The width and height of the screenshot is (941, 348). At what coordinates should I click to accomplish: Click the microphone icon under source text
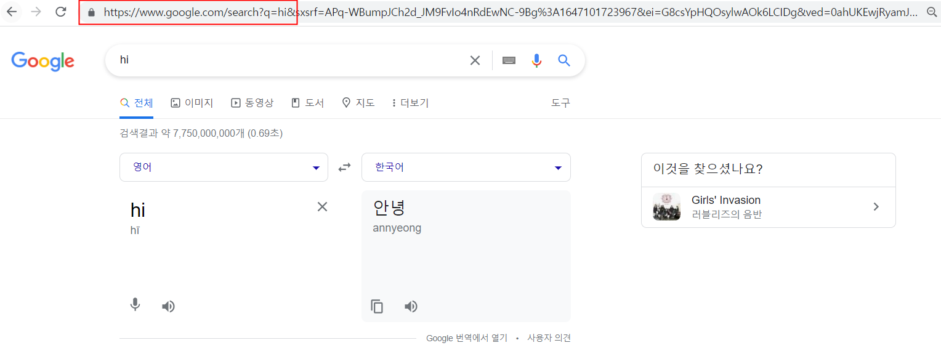click(135, 306)
